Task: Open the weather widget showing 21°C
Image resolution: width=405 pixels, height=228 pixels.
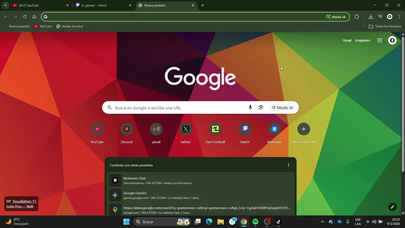Action: 17,222
